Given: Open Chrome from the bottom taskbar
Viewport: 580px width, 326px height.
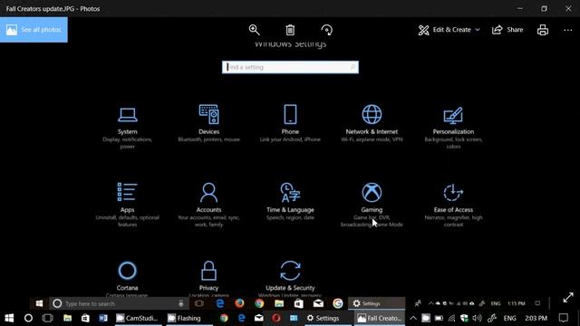Looking at the screenshot, I should [224, 318].
